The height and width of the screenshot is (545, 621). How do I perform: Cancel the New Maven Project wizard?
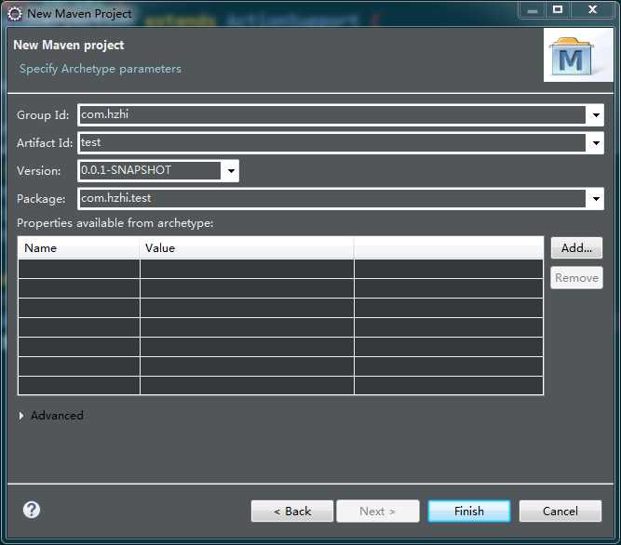560,511
